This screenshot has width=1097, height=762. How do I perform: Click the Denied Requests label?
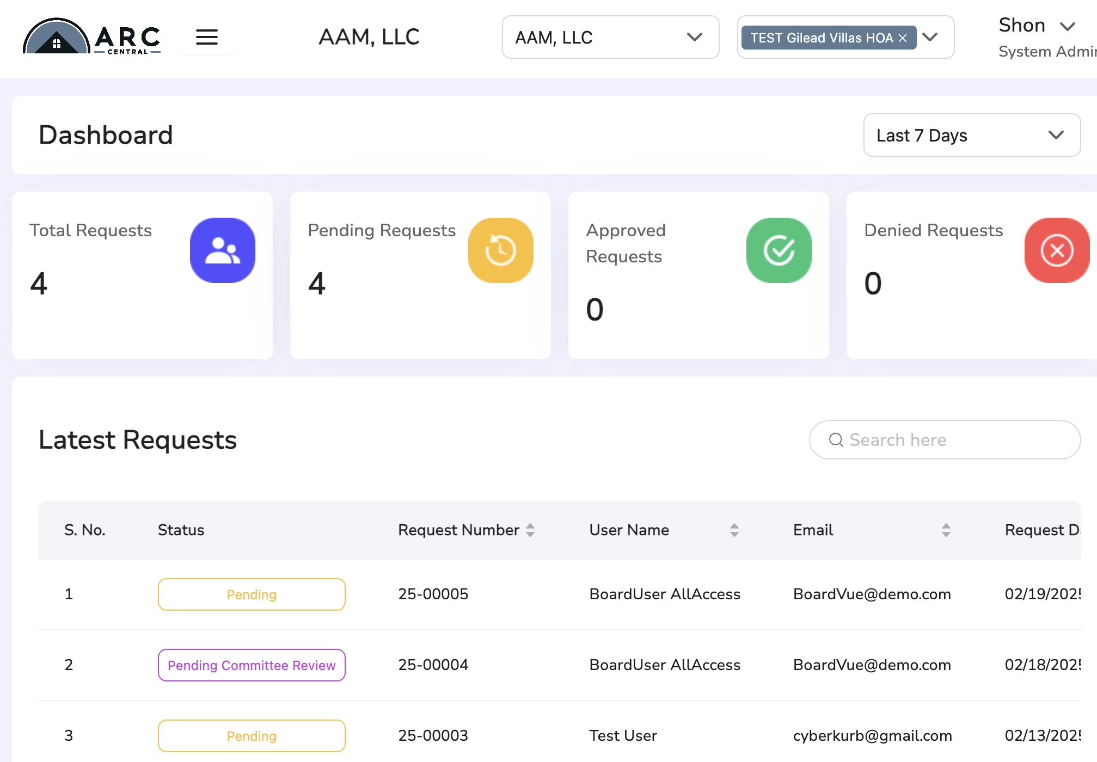coord(934,231)
